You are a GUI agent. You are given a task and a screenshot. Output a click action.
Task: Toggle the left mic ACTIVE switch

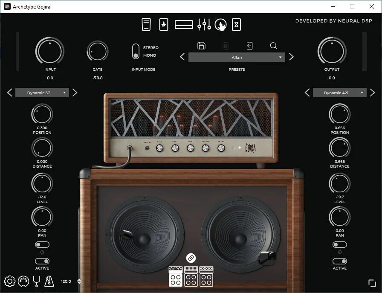[x=42, y=261]
